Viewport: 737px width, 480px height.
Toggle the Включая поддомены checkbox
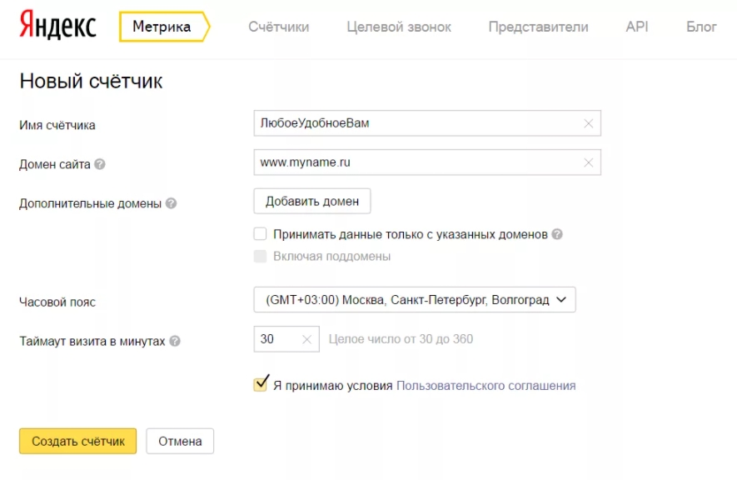tap(260, 256)
